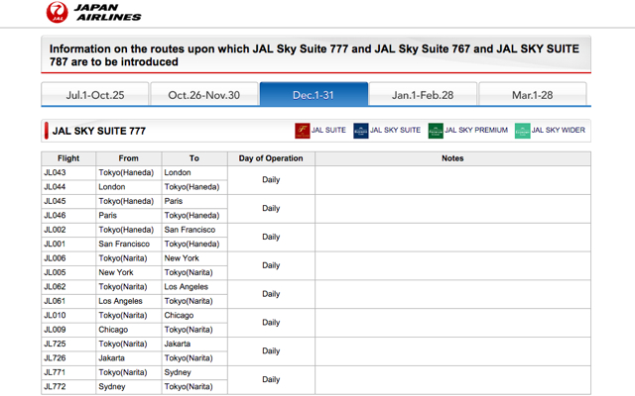Select flight JL045 cell

(x=68, y=201)
